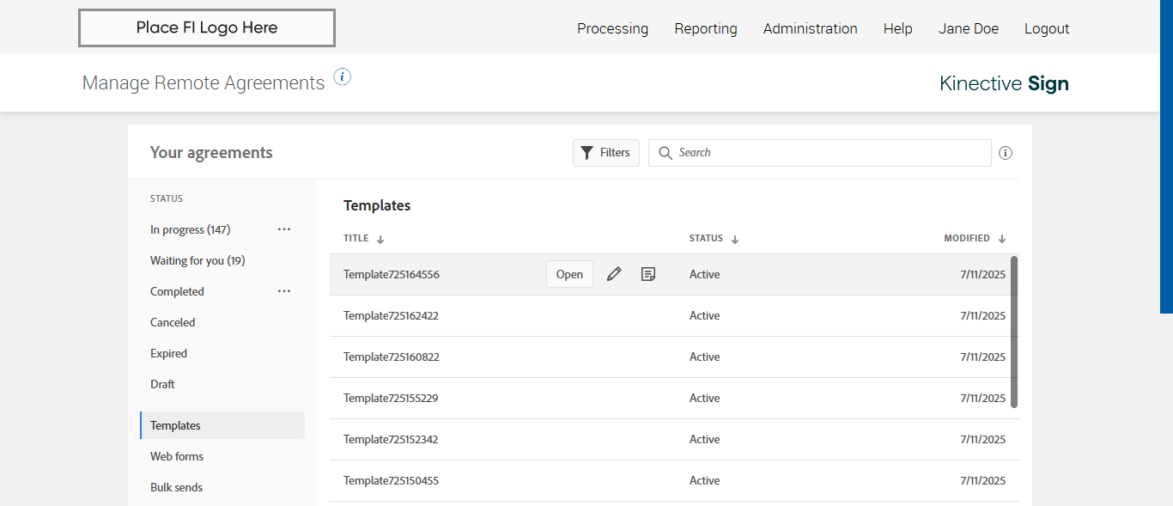Open the Completed more options ellipsis
This screenshot has height=506, width=1173.
point(284,291)
